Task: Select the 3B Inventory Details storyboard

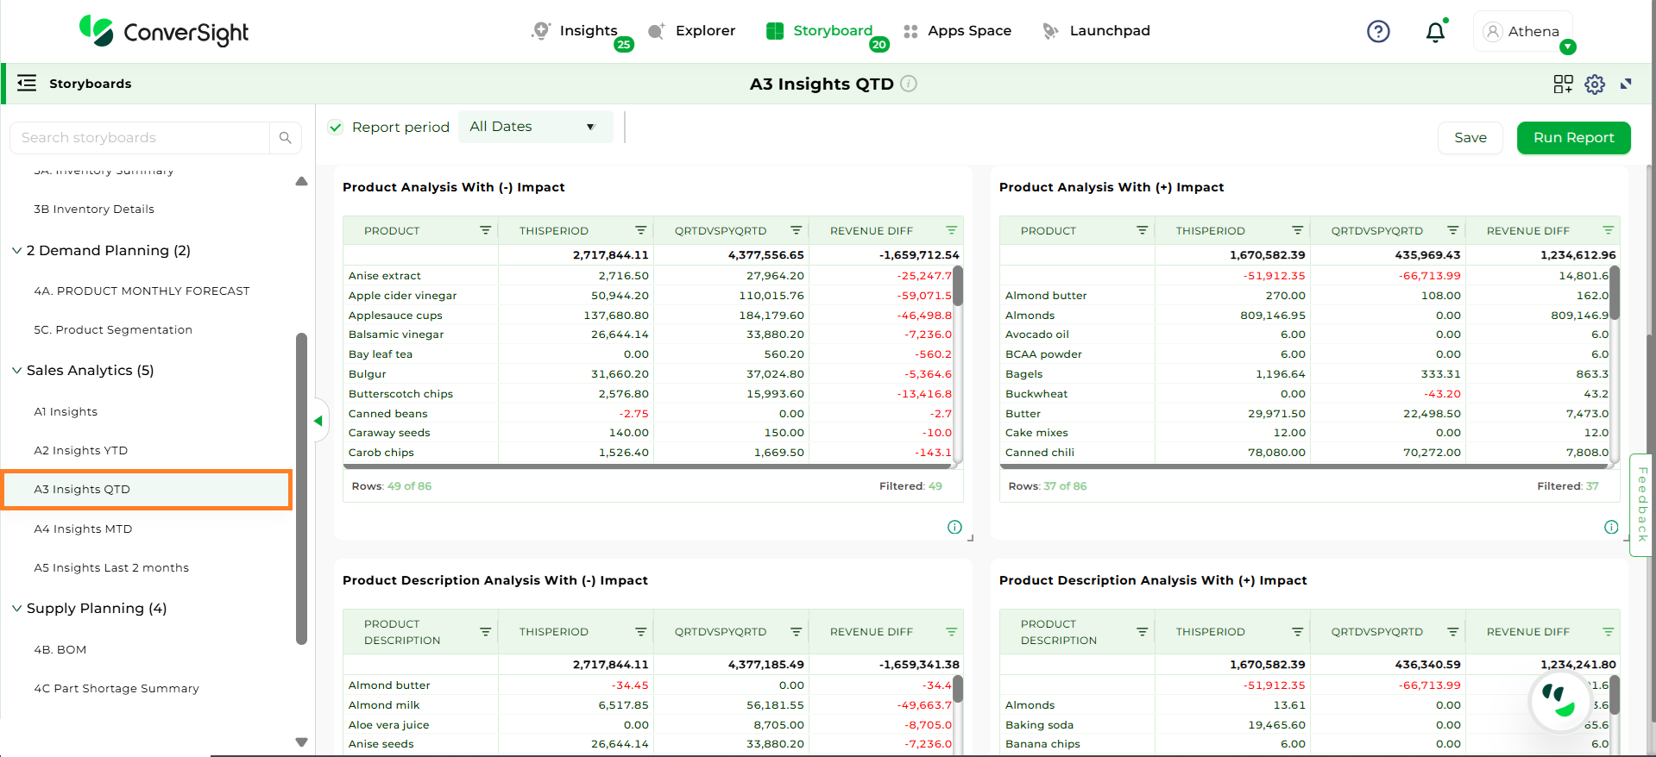Action: pos(94,210)
